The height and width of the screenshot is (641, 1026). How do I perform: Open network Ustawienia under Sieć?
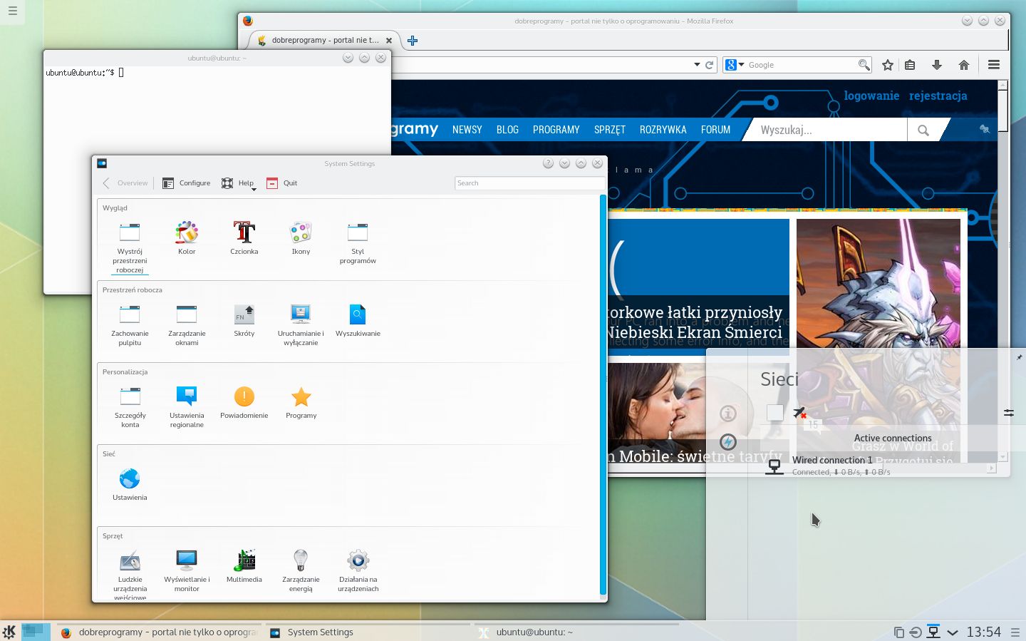point(130,483)
